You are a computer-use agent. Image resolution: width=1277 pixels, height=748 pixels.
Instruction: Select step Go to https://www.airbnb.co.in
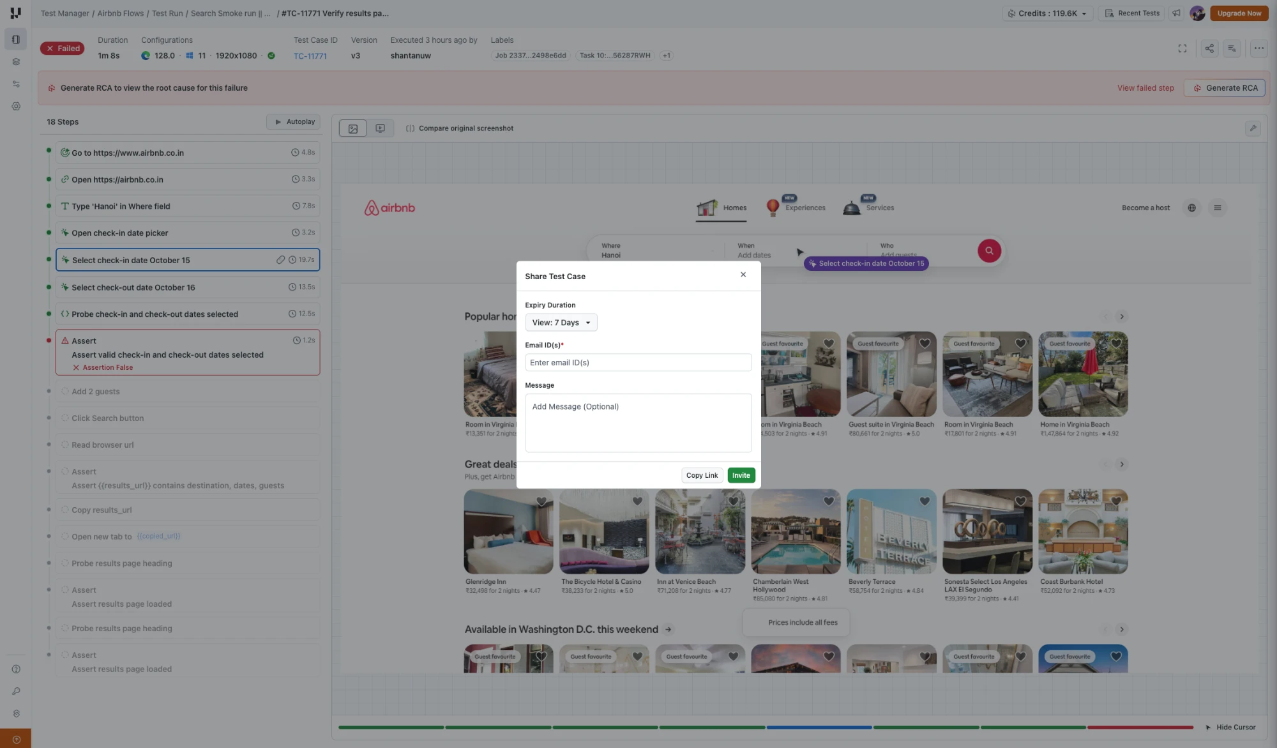tap(188, 153)
